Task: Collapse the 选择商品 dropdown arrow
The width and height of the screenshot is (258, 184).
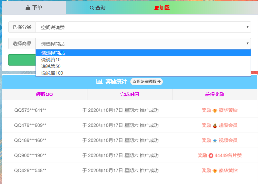Action: [x=248, y=43]
